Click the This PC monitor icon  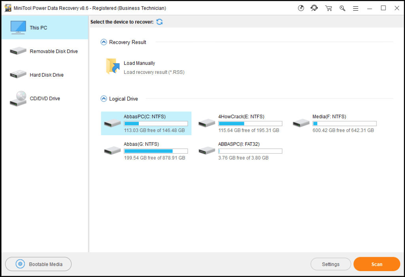pos(18,27)
